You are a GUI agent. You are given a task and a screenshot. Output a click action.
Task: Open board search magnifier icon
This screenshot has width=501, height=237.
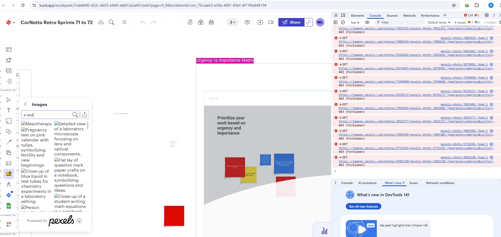[x=111, y=22]
